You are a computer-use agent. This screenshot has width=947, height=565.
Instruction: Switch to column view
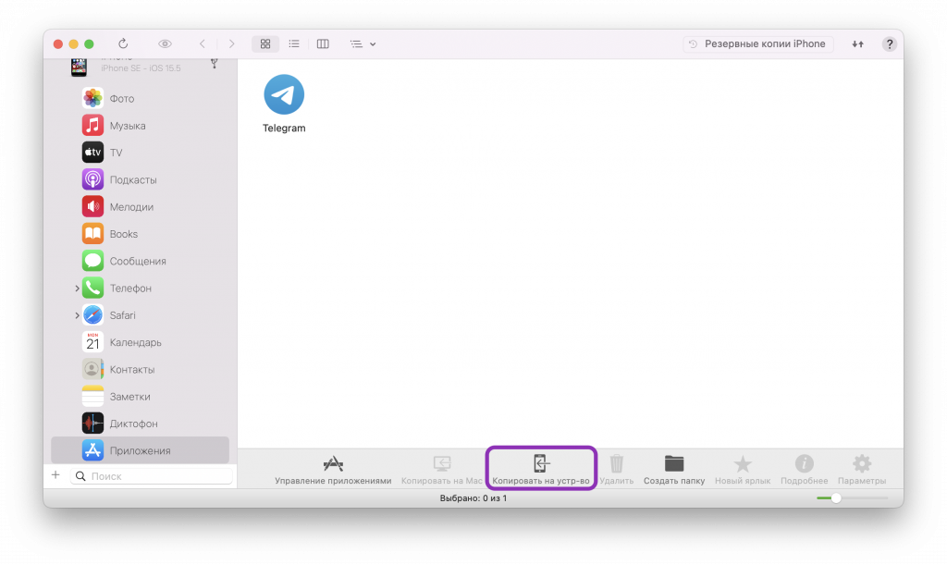323,43
